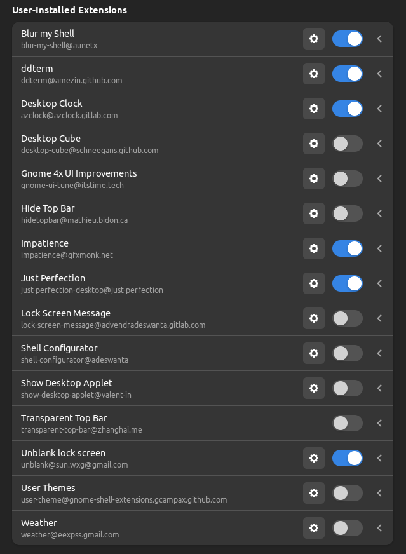Open Desktop Cube settings gear
Screen dimensions: 406x554
tap(313, 144)
